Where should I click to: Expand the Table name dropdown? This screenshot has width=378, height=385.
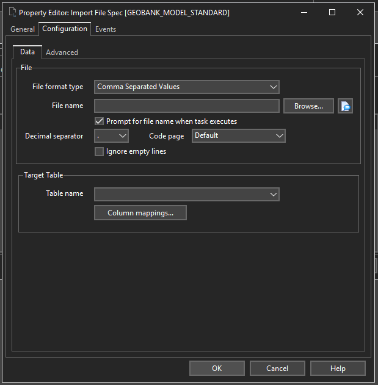[x=186, y=194]
